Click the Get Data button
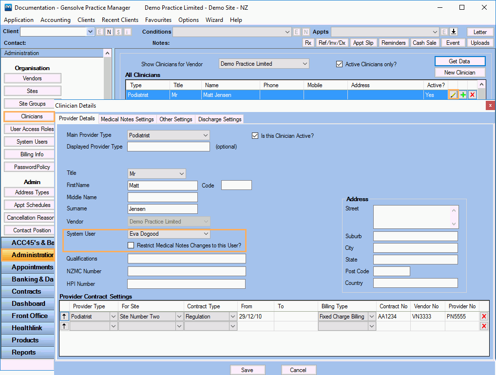496x375 pixels. 459,61
